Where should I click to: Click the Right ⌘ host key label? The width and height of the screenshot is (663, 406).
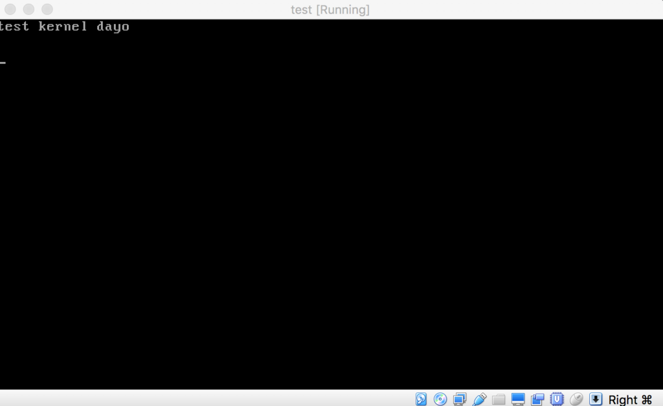point(630,400)
